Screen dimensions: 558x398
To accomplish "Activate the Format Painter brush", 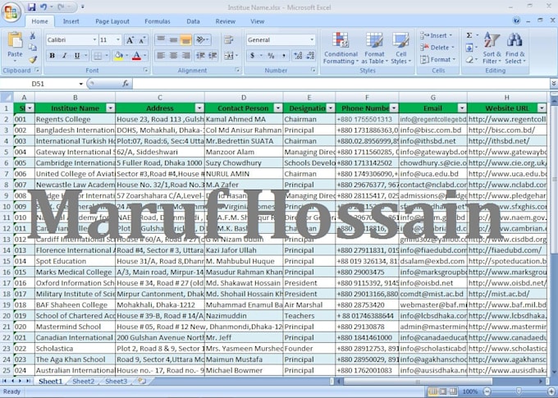I will pyautogui.click(x=32, y=59).
